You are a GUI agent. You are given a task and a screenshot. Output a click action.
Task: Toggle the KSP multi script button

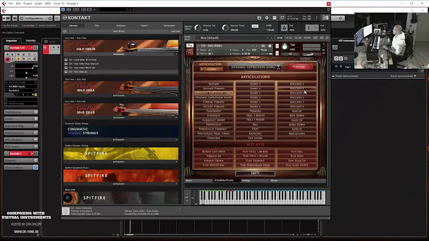[315, 38]
